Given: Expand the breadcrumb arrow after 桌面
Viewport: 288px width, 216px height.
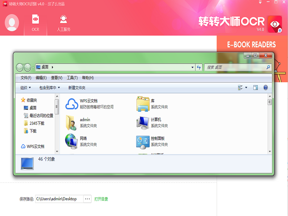Looking at the screenshot, I should [x=52, y=67].
